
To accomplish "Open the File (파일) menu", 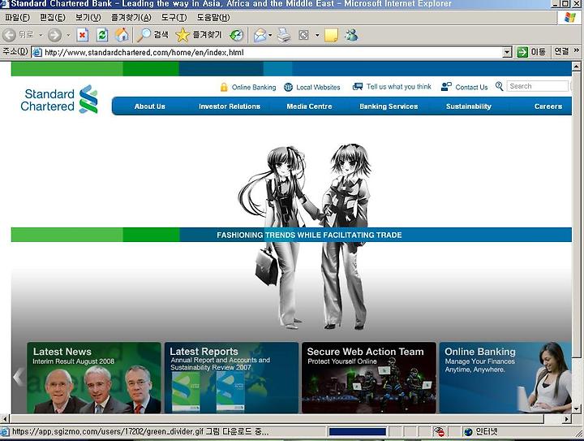I will pyautogui.click(x=17, y=18).
